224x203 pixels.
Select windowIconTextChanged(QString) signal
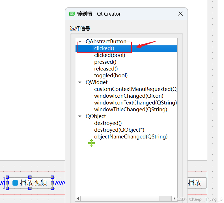(x=135, y=103)
